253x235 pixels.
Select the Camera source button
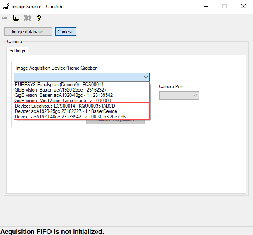pos(65,32)
